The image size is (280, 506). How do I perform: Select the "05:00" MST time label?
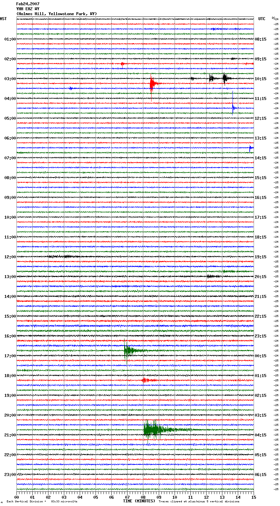click(10, 118)
